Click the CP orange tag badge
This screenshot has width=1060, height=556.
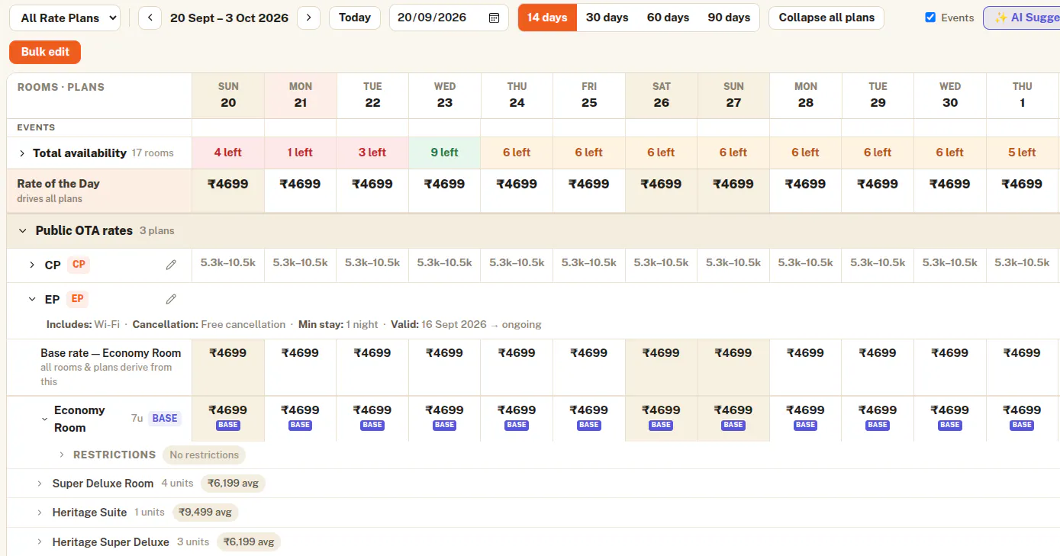click(x=79, y=265)
